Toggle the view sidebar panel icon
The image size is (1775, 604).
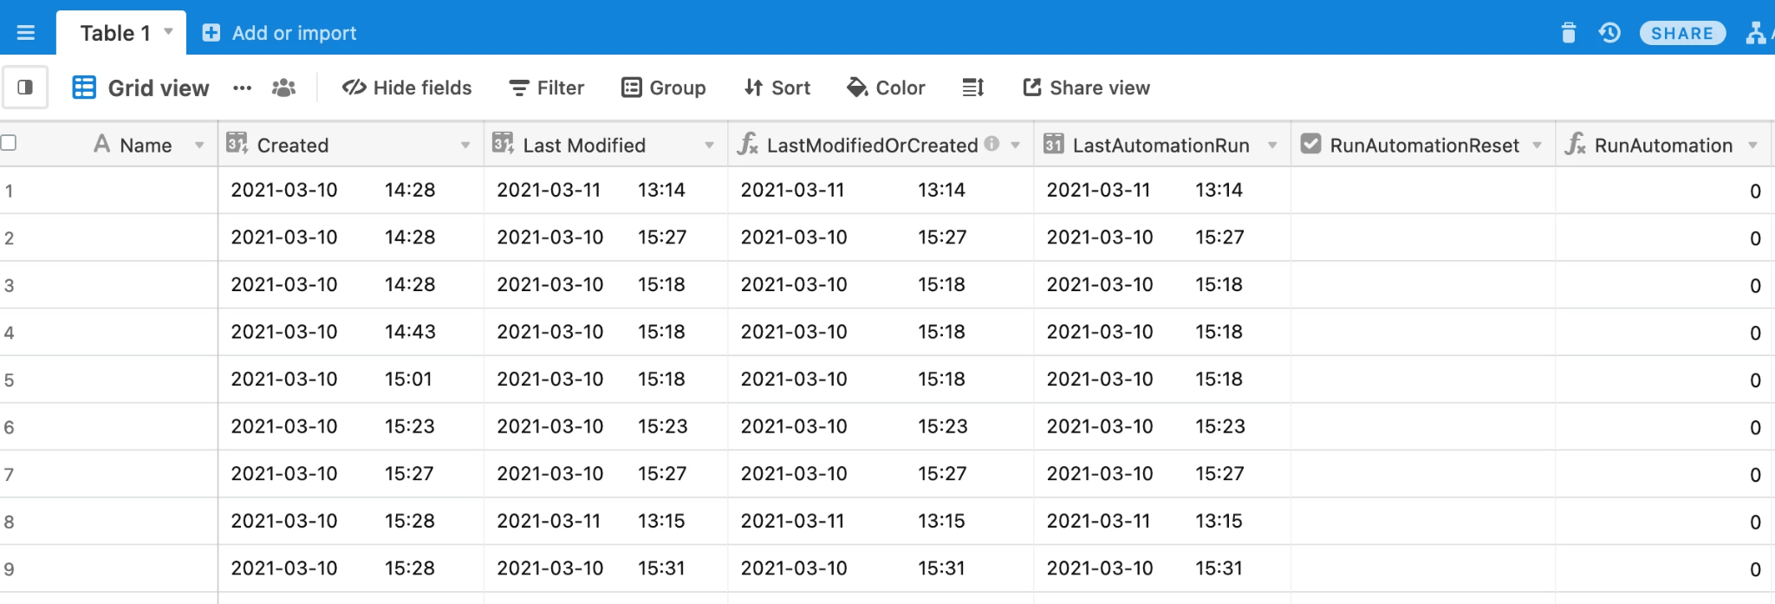(x=25, y=87)
